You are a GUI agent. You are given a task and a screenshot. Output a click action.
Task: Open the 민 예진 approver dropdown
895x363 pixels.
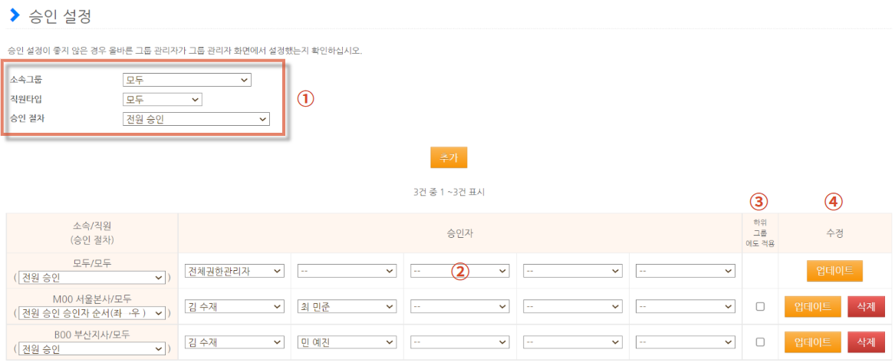tap(347, 342)
